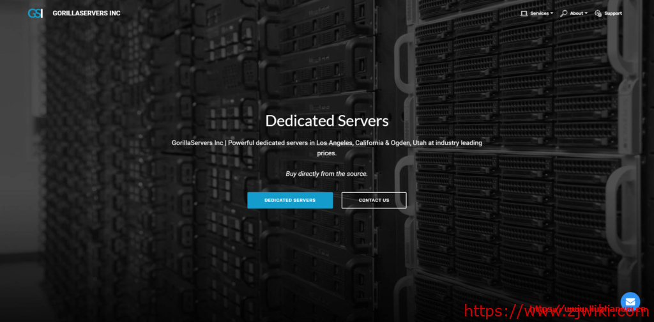
Task: Open the About menu
Action: (577, 13)
